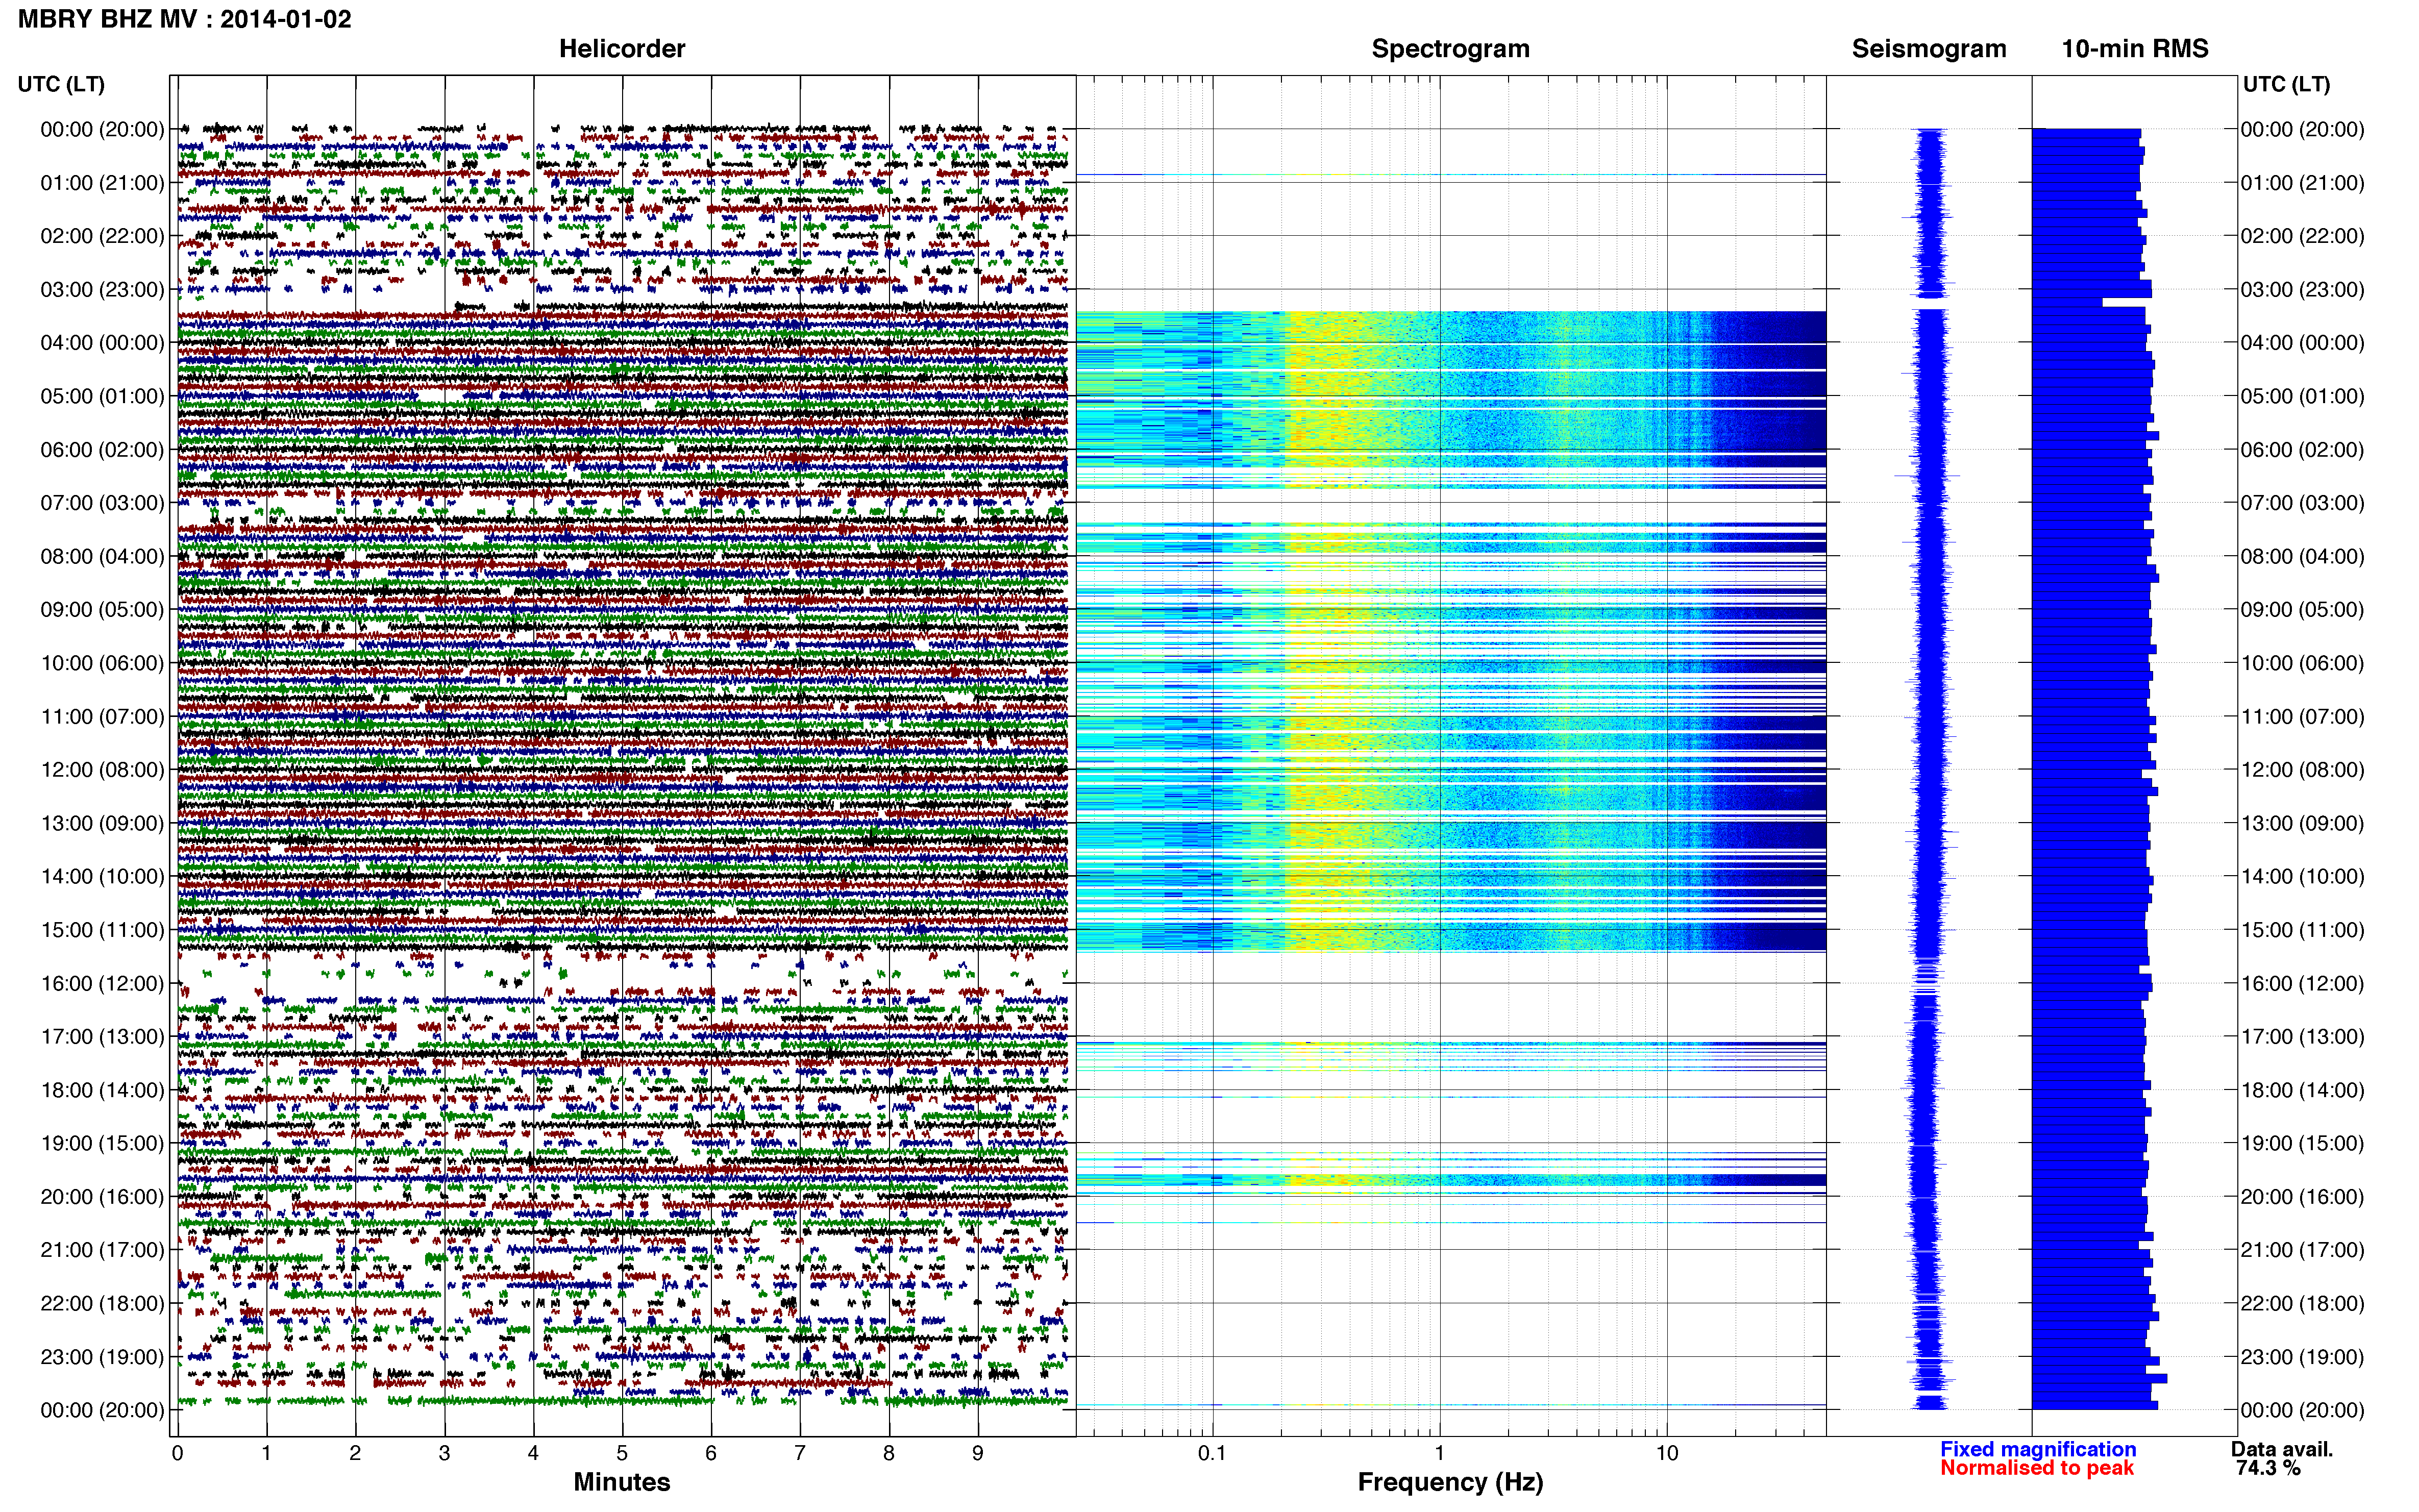Click the 'Seismogram' panel heading

tap(1929, 48)
